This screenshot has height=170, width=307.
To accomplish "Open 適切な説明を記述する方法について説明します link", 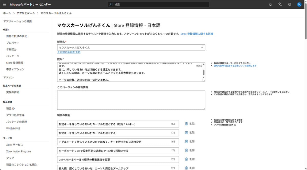I will click(x=235, y=66).
